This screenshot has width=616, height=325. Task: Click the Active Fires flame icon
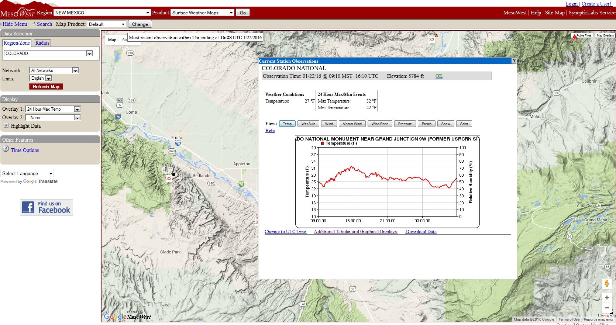[x=574, y=36]
